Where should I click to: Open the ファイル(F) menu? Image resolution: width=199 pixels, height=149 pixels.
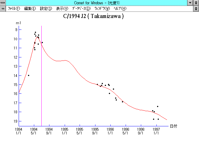point(14,8)
